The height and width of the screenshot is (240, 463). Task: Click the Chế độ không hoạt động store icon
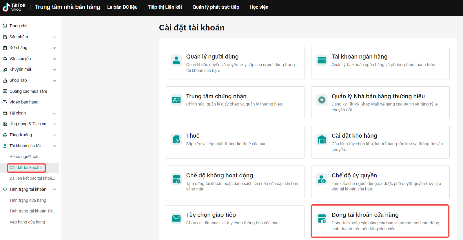point(176,179)
